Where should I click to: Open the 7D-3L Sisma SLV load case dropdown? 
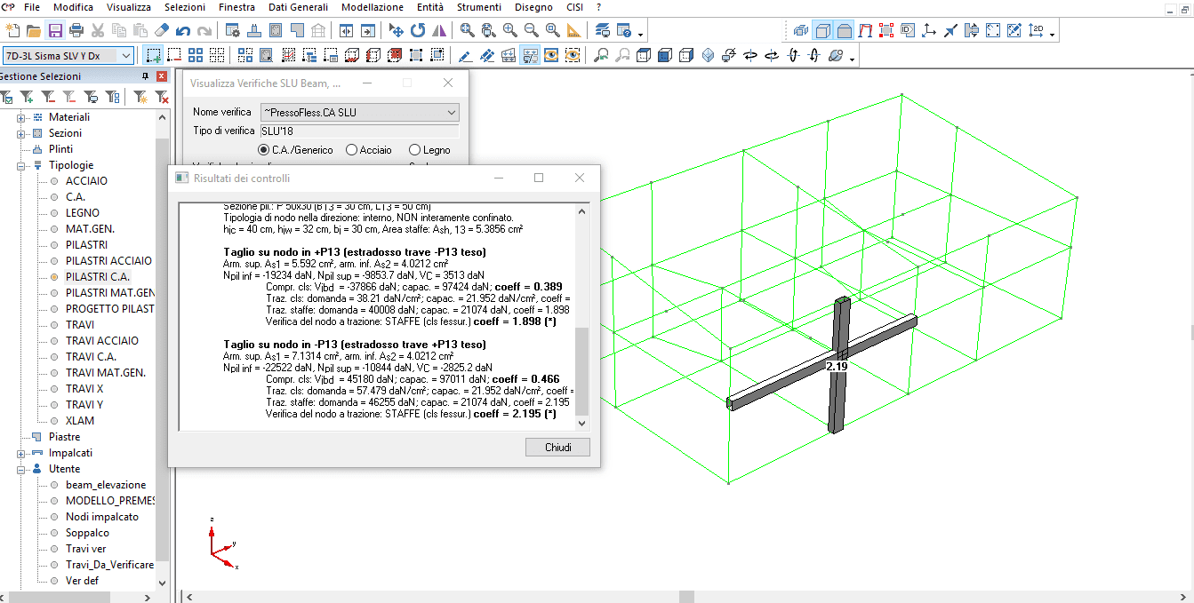pos(125,56)
